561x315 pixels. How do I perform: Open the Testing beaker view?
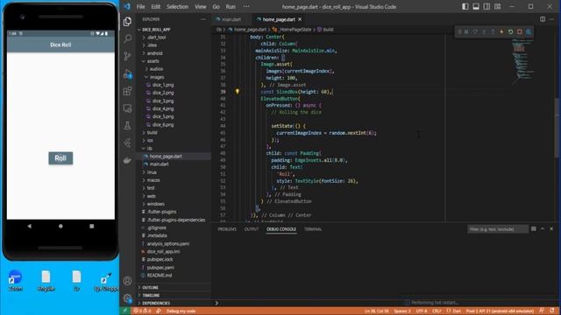127,125
